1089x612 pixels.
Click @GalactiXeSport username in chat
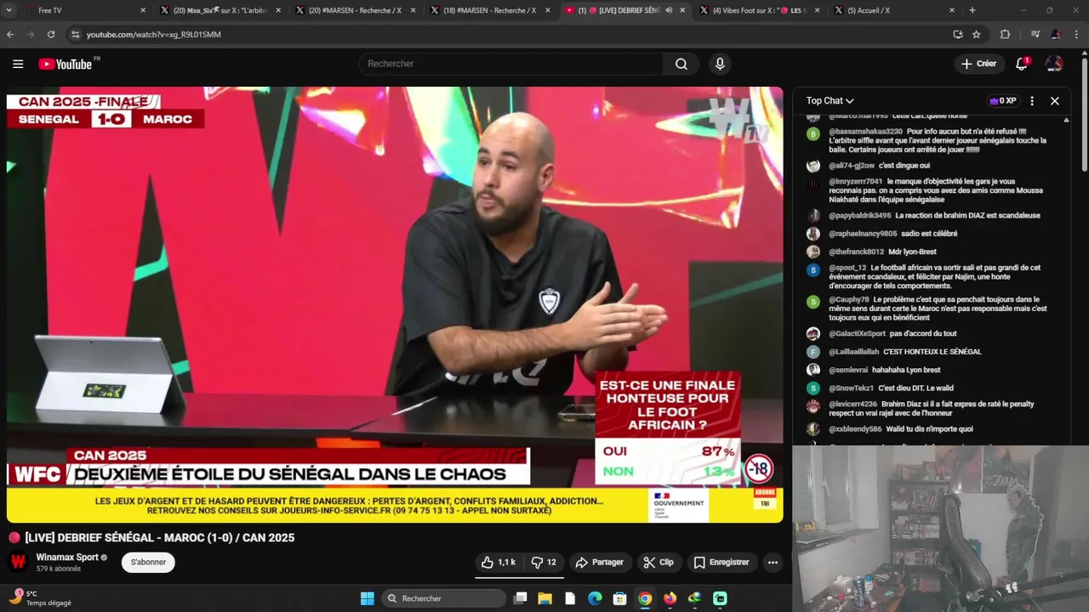click(x=857, y=334)
